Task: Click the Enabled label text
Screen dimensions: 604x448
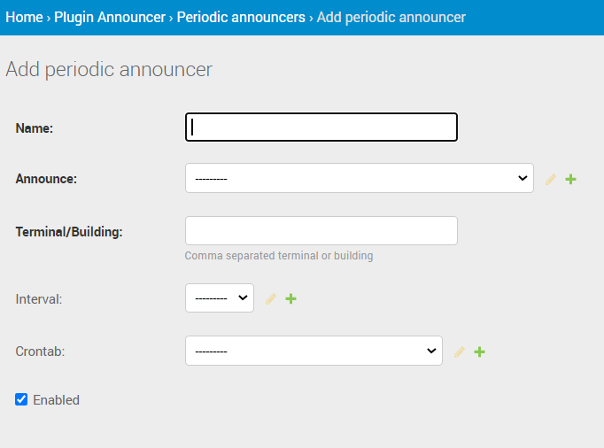Action: [56, 400]
